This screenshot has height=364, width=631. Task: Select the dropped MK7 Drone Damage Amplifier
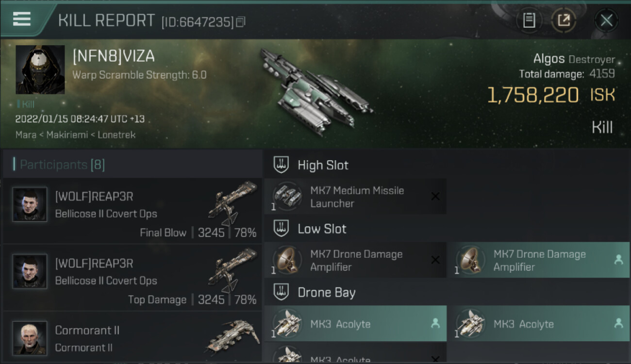(538, 260)
